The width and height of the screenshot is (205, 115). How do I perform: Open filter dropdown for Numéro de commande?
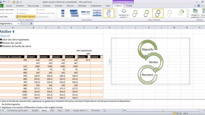tap(26, 57)
